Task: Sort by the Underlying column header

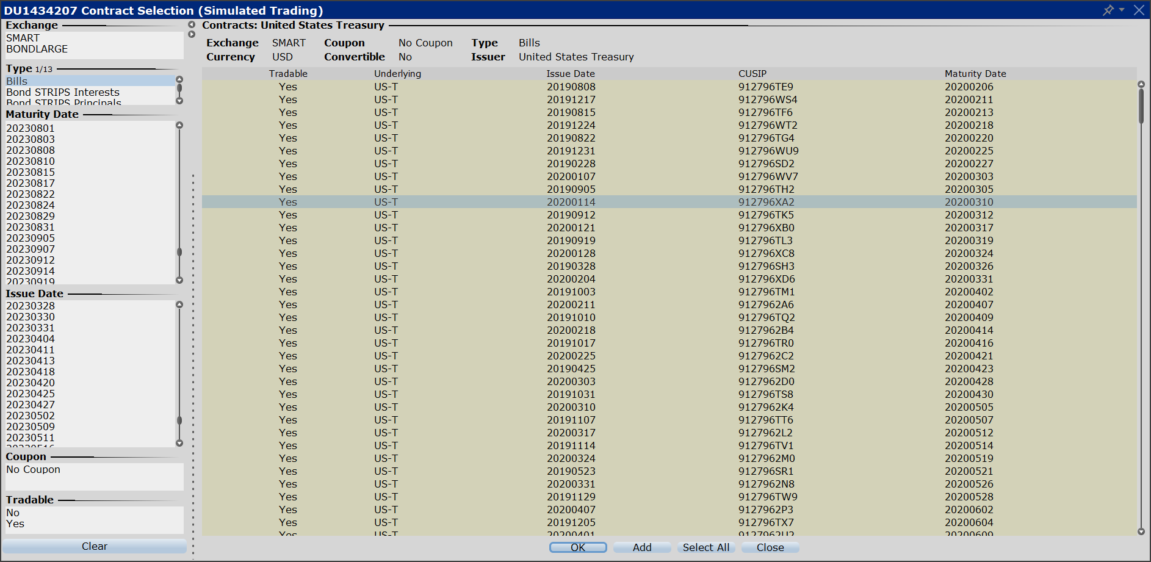Action: point(397,73)
